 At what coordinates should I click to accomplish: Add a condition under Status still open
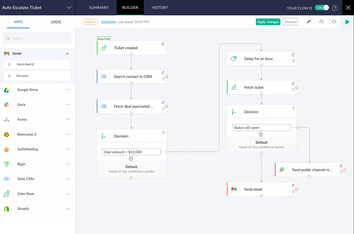coord(261,134)
